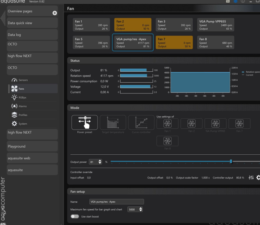The height and width of the screenshot is (225, 260).
Task: Select the Power preset mode icon
Action: pos(84,122)
